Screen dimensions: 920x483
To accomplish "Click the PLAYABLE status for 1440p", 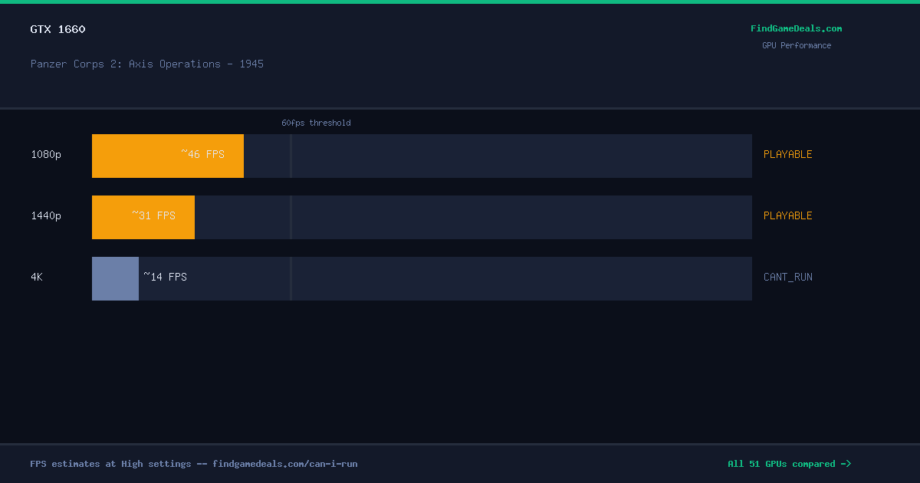I will pyautogui.click(x=788, y=215).
